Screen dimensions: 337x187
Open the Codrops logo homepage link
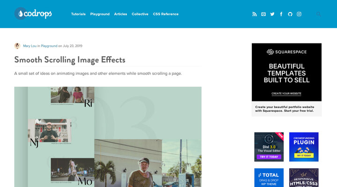pyautogui.click(x=33, y=14)
